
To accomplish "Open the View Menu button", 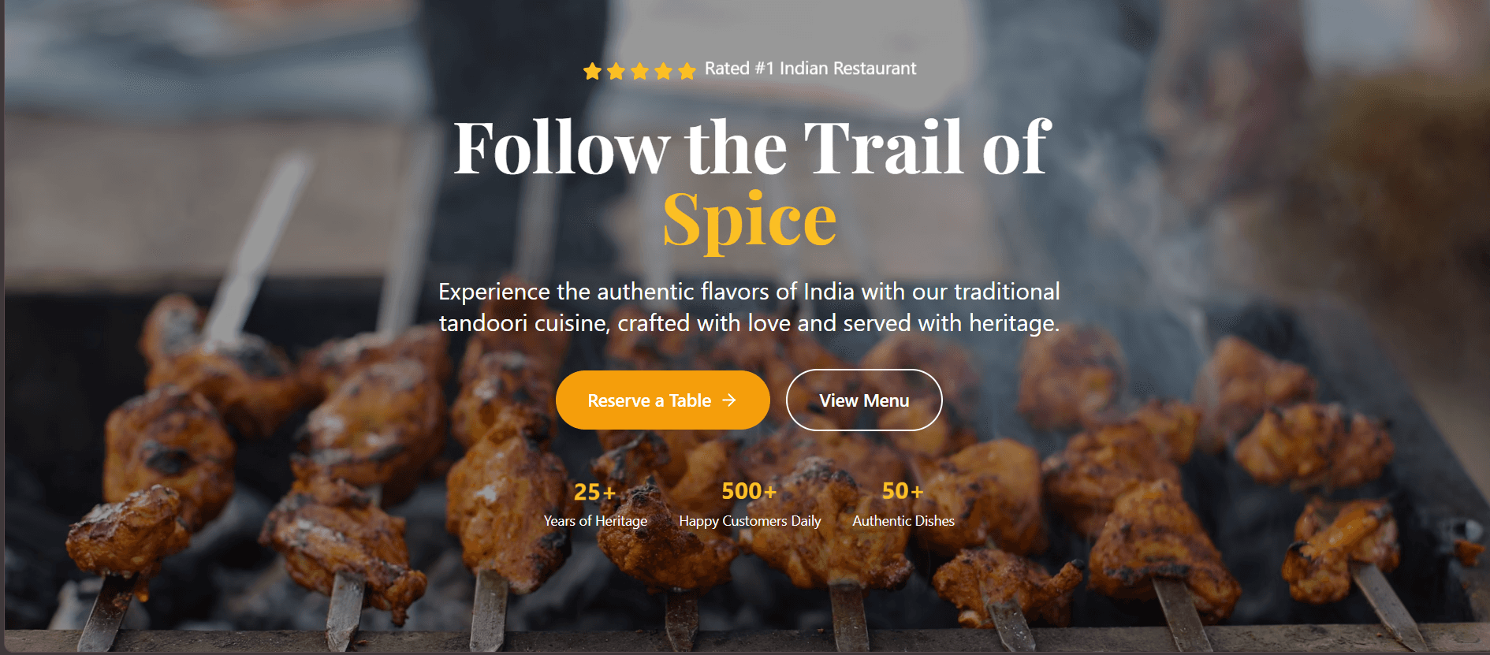I will point(864,400).
